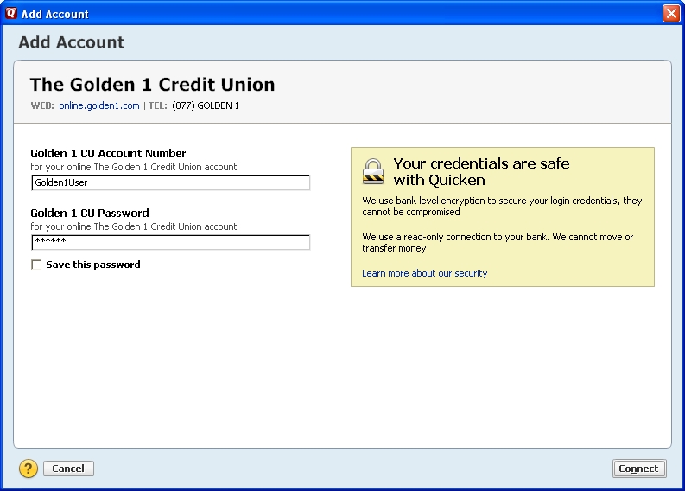Click the 'Golden 1 CU Password' label

pyautogui.click(x=90, y=213)
